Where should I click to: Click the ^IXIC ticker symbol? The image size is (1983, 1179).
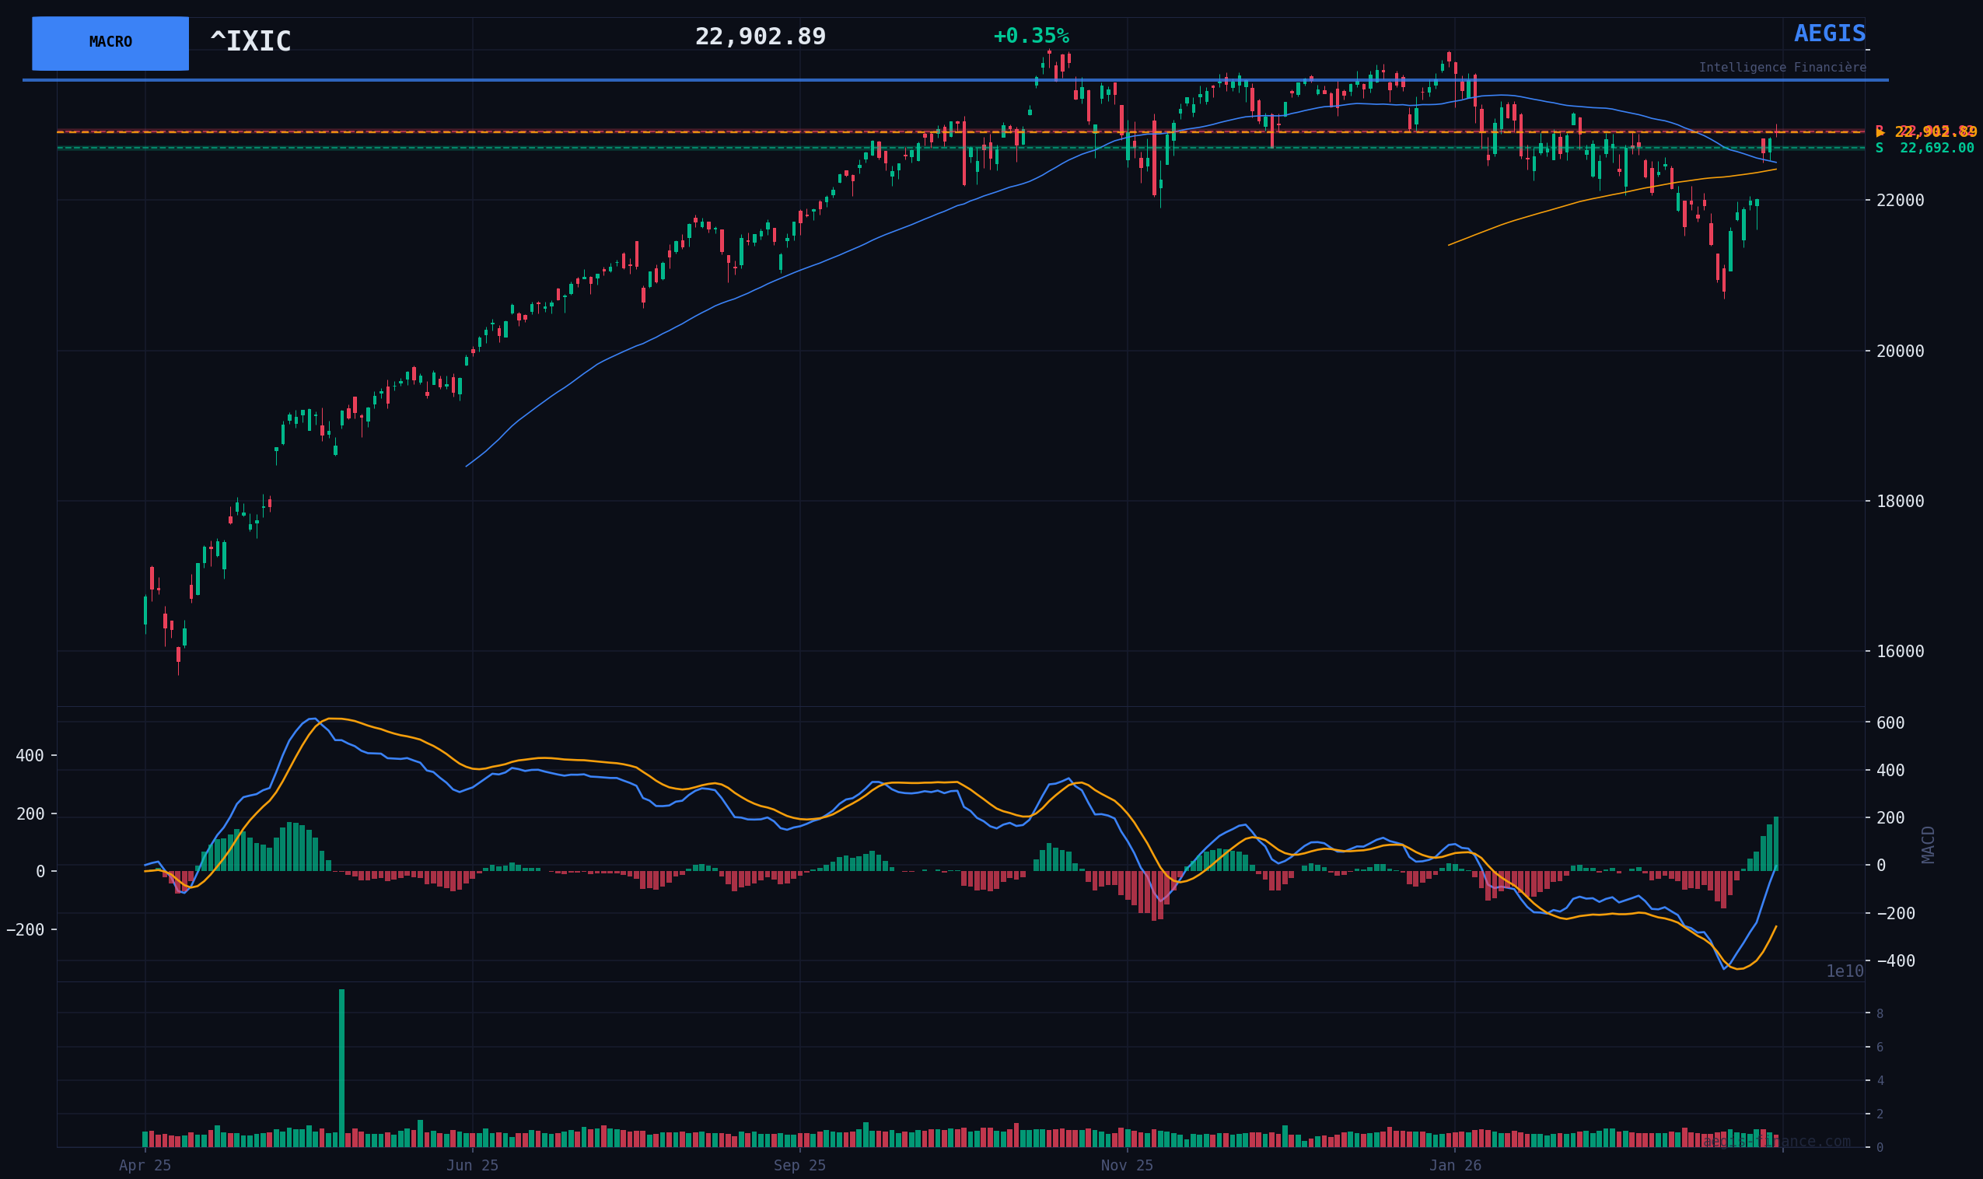(x=250, y=42)
